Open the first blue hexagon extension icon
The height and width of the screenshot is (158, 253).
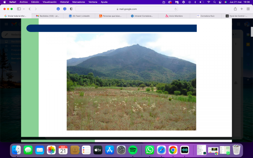click(58, 9)
